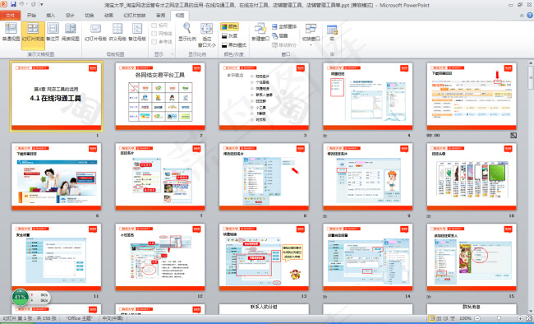
Task: Check the Guides checkbox
Action: tap(154, 42)
